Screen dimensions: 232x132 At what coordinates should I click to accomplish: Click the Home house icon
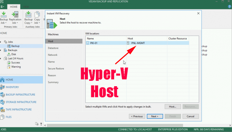(x=2, y=80)
